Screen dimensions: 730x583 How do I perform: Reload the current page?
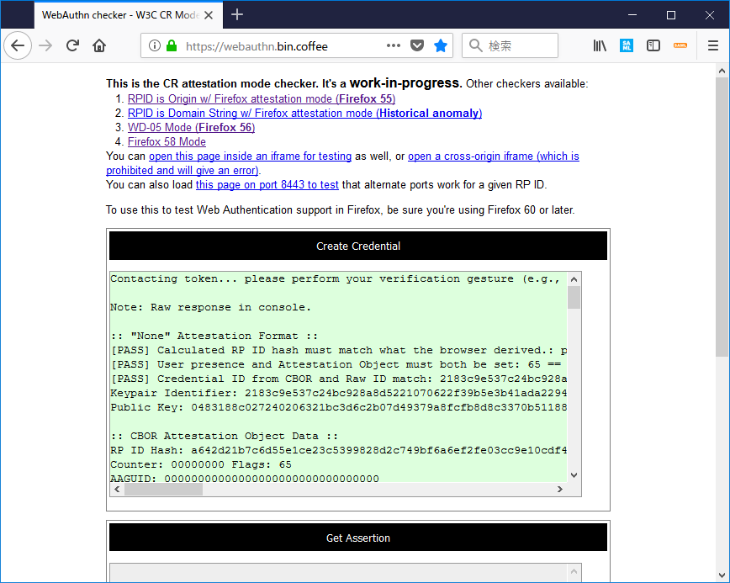point(72,45)
